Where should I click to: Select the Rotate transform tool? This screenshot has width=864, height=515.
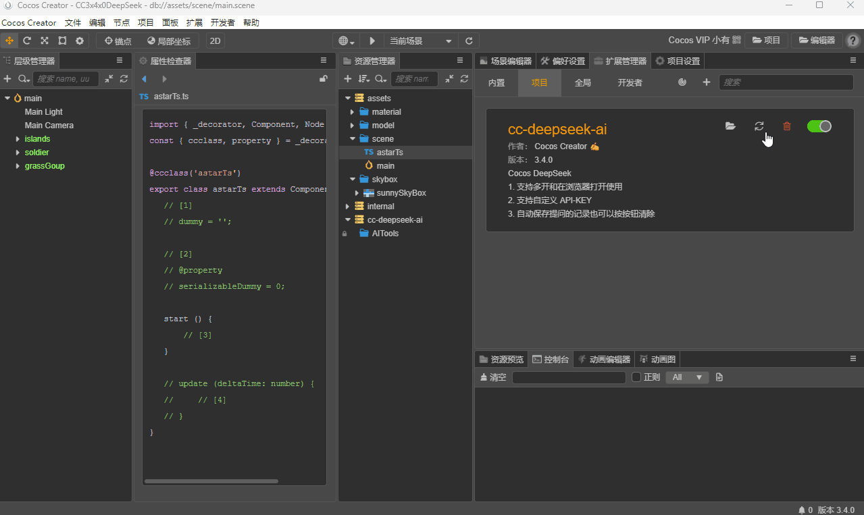(27, 40)
